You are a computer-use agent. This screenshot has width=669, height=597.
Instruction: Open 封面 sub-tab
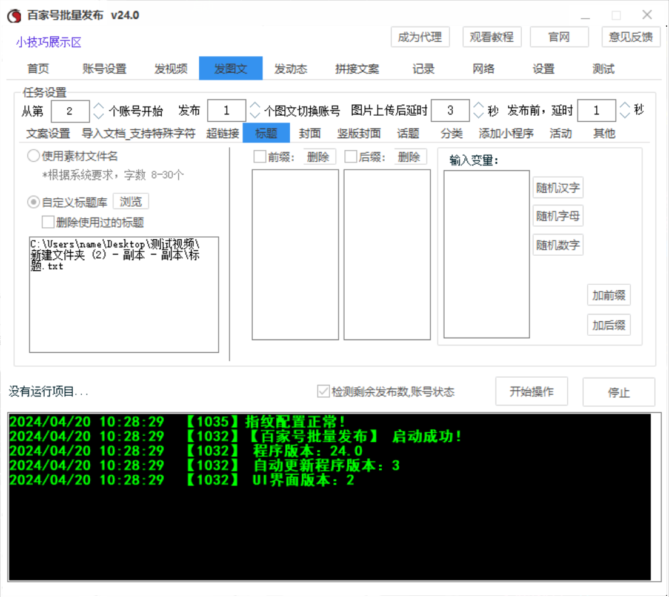coord(310,133)
